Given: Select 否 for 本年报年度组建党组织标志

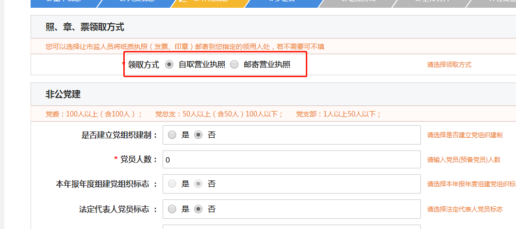Looking at the screenshot, I should tap(198, 184).
